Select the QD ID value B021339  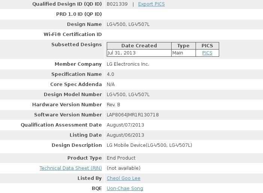[x=117, y=4]
